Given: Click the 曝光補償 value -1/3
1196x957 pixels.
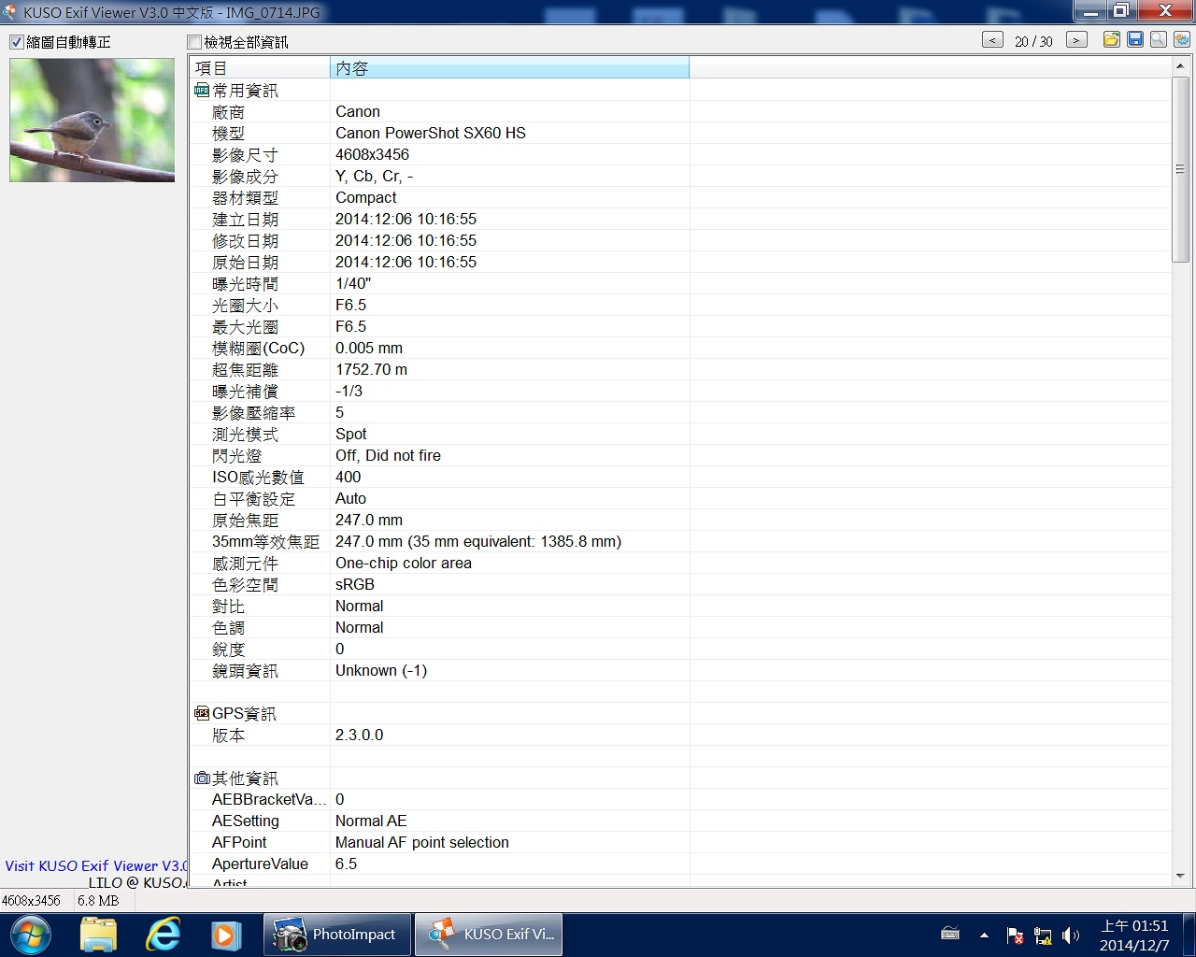Looking at the screenshot, I should coord(349,391).
